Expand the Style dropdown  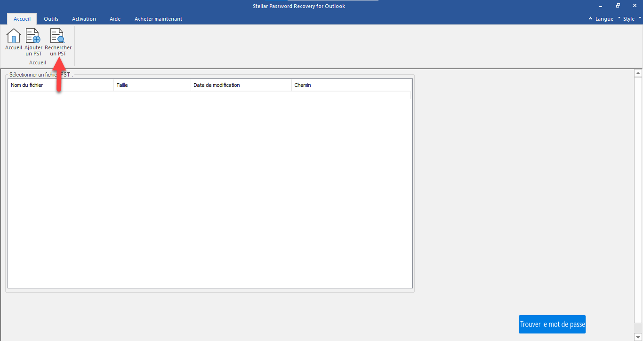point(632,19)
